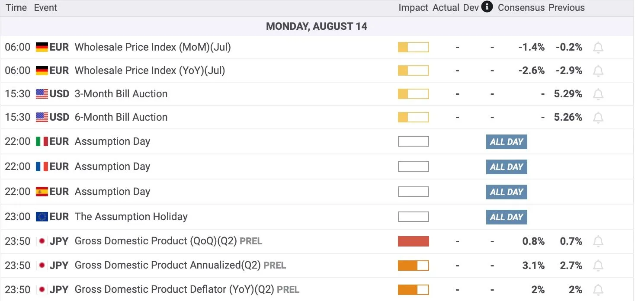Screen dimensions: 635x301
Task: Click the Italian flag next to Assumption Day
Action: point(42,141)
